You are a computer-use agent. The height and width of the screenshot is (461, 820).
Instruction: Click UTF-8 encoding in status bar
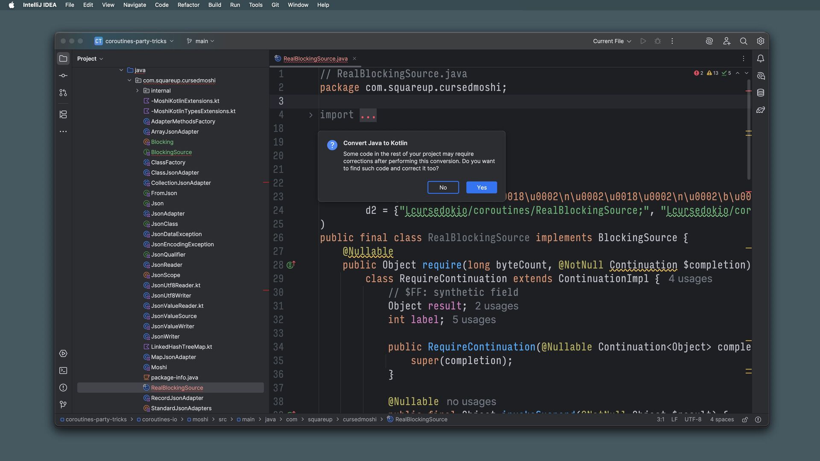(x=693, y=420)
